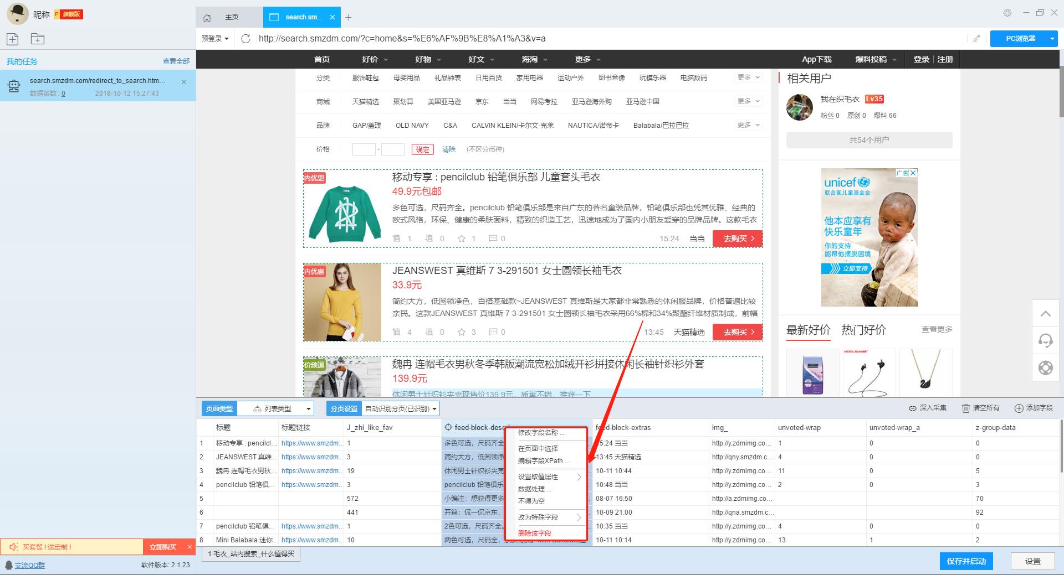Open the 1 毛衣_站内搜索 bottom tab

tap(251, 553)
